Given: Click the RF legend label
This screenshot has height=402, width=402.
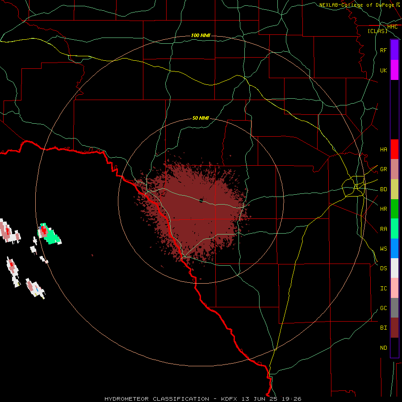Looking at the screenshot, I should [x=383, y=50].
